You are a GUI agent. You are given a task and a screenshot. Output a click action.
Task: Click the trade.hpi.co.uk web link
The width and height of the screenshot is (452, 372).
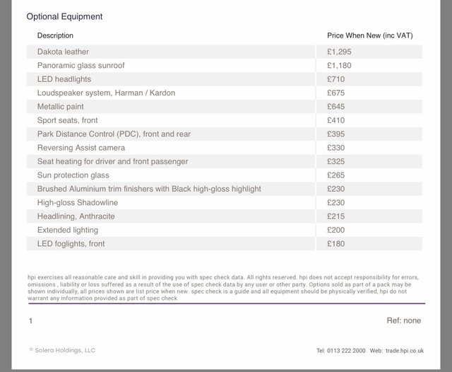click(405, 351)
